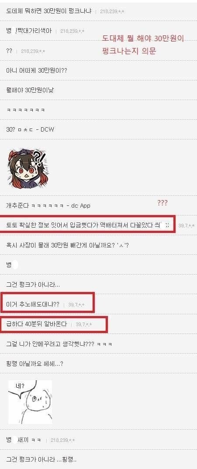Click the red annotation text '도대체 뭘 해야 30만원이'
The image size is (197, 469).
(x=142, y=38)
